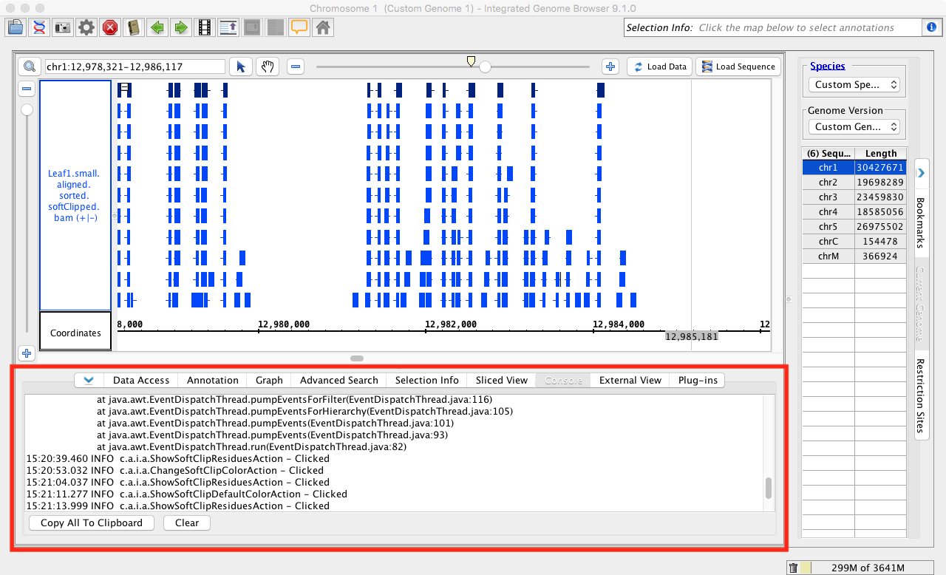Zoom out horizontally with minus button
Screen dimensions: 946x575
tap(296, 67)
